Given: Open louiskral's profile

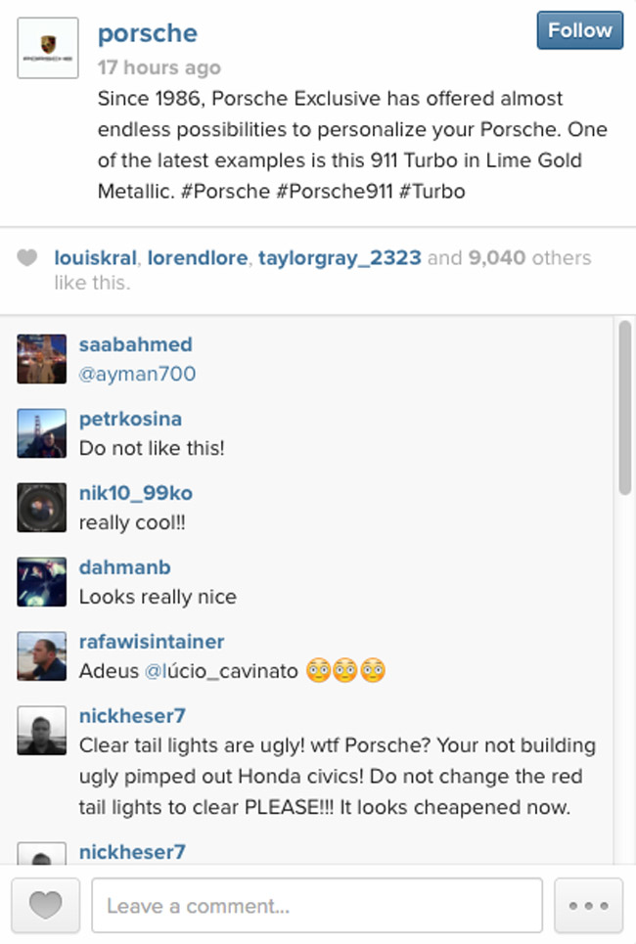Looking at the screenshot, I should pyautogui.click(x=95, y=257).
